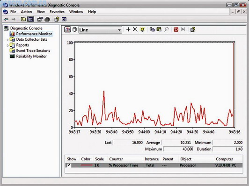The height and width of the screenshot is (186, 249).
Task: Click the Update Data step icon
Action: point(183,29)
